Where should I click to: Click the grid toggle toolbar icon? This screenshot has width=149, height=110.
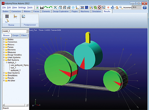(x=82, y=7)
